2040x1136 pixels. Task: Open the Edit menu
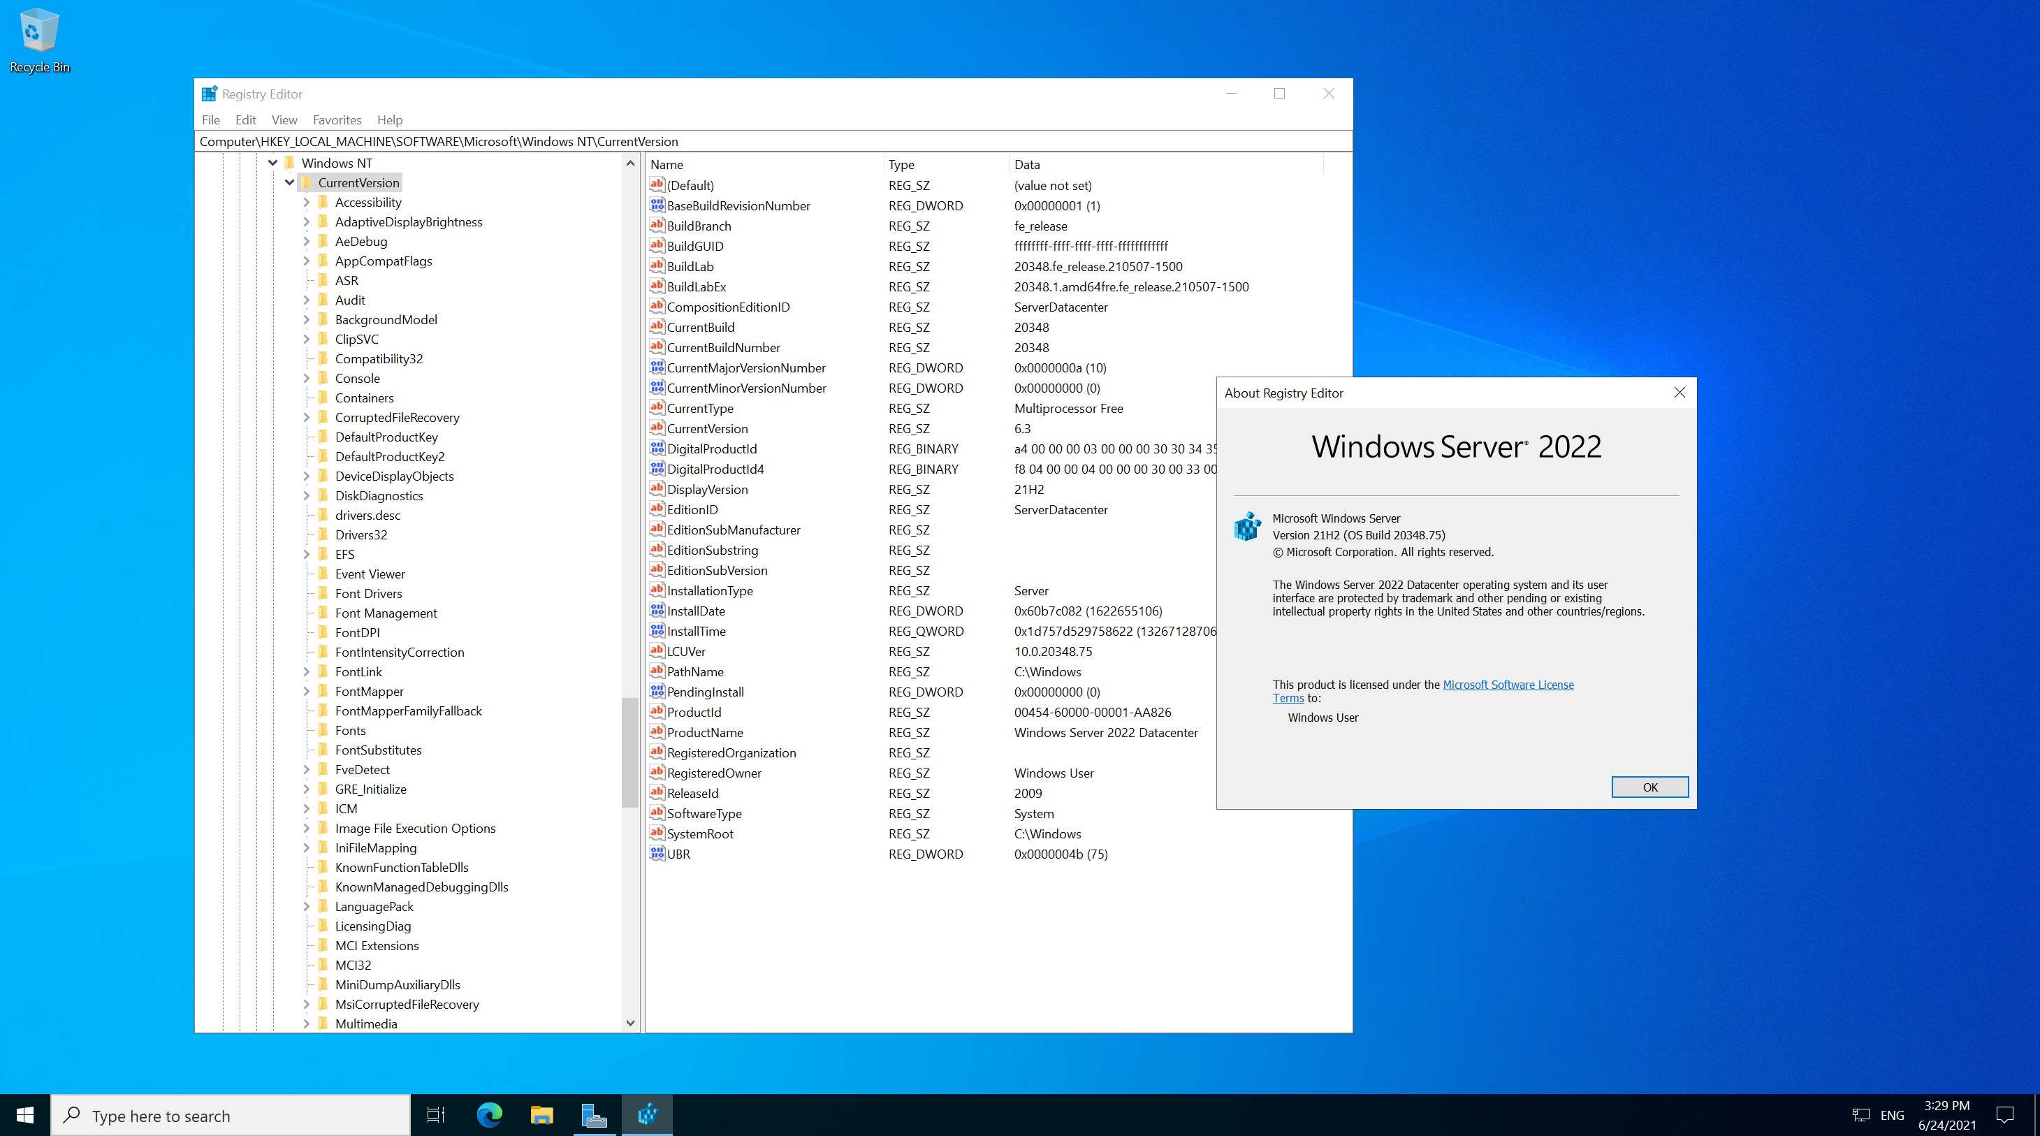click(x=245, y=119)
